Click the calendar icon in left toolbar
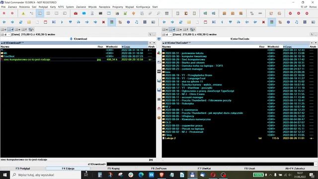 [45, 22]
